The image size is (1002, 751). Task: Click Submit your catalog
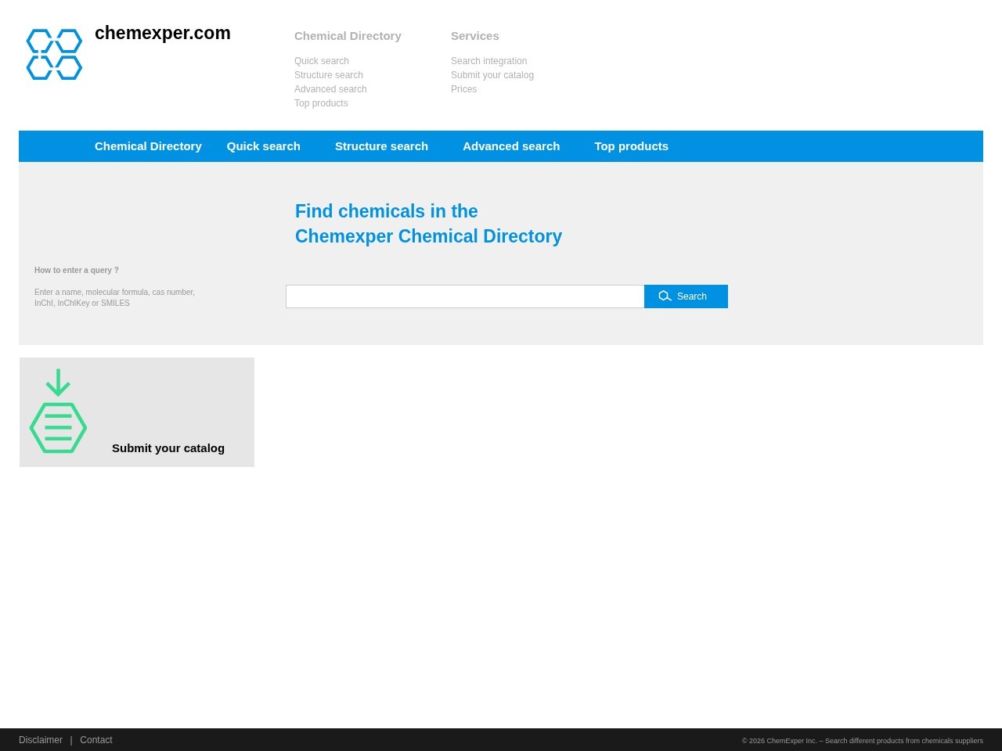[x=168, y=447]
